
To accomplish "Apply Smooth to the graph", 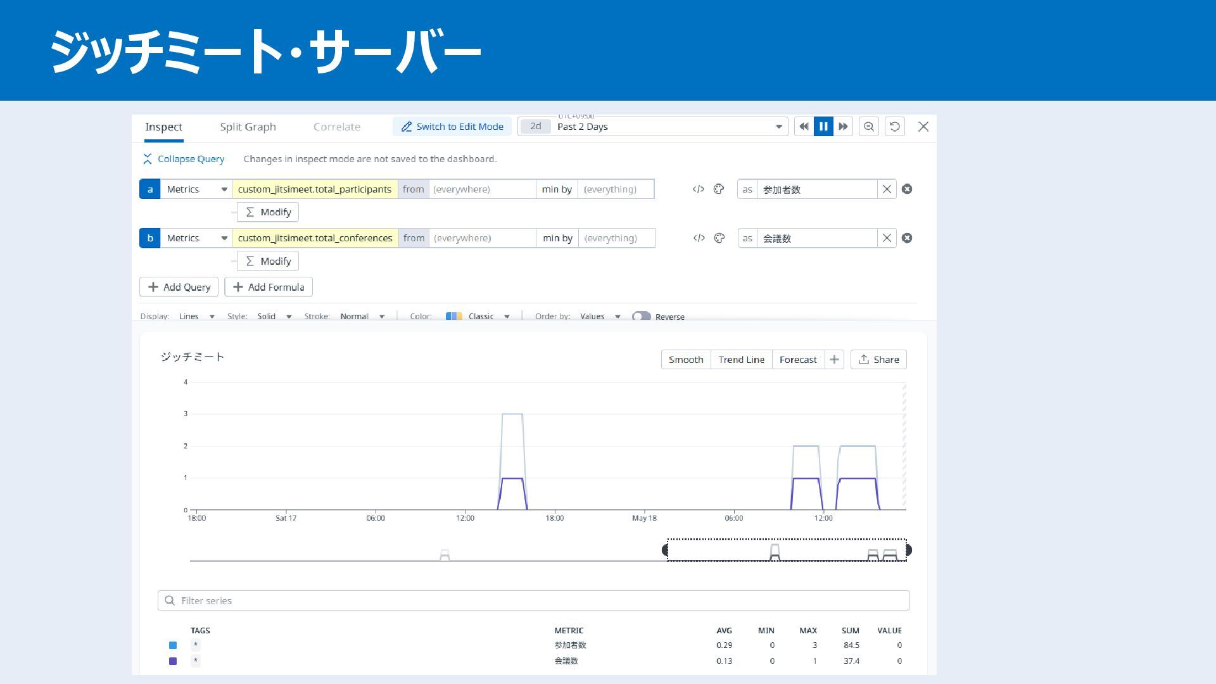I will coord(686,360).
